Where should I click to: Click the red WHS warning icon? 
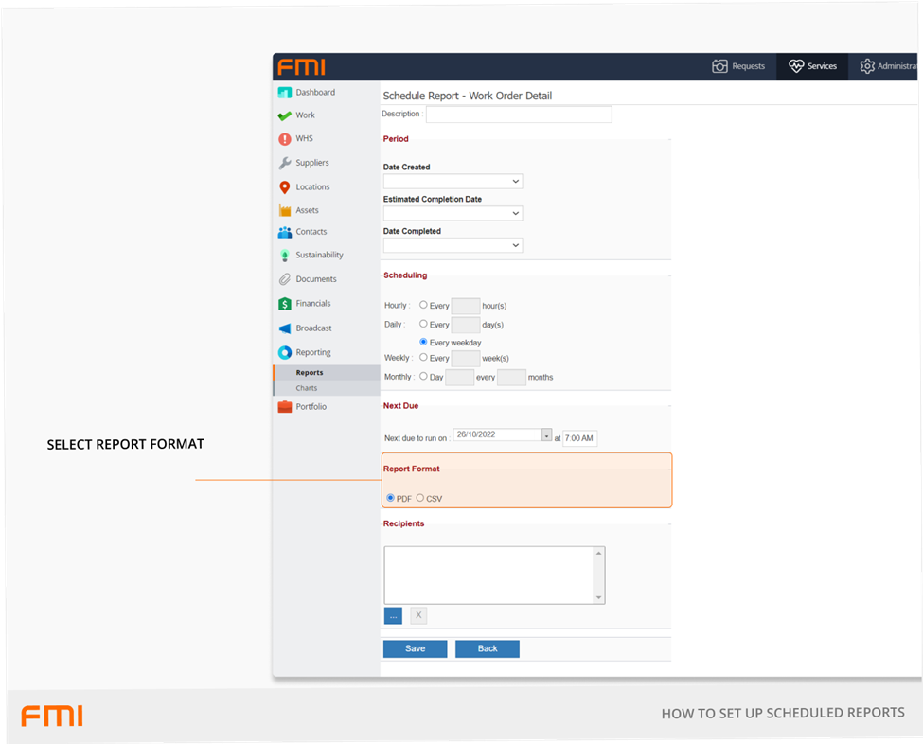(x=284, y=139)
